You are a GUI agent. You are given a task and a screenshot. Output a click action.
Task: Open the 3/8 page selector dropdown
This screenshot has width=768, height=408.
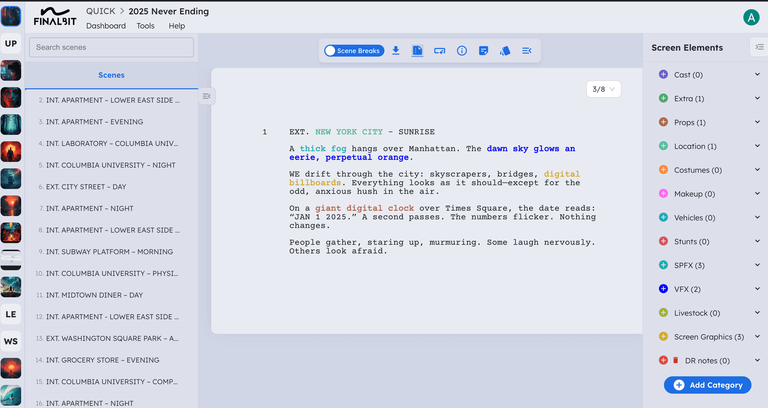pos(604,89)
